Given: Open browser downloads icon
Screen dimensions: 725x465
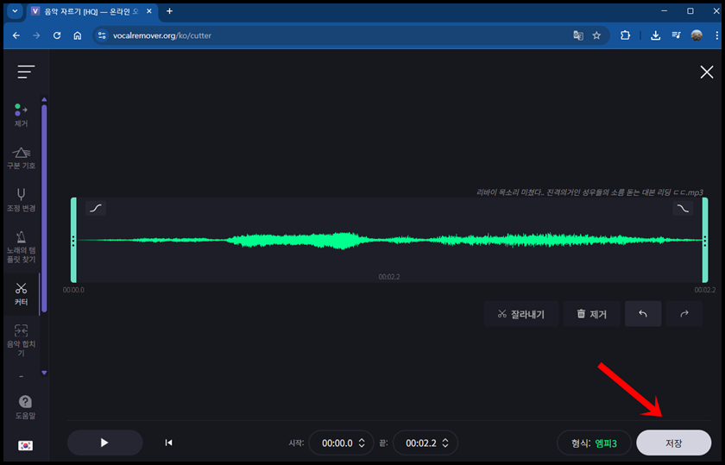Looking at the screenshot, I should (x=656, y=35).
